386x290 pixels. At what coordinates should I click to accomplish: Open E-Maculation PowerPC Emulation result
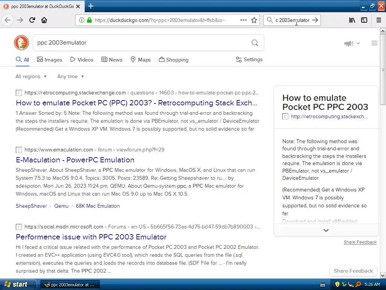click(x=75, y=160)
